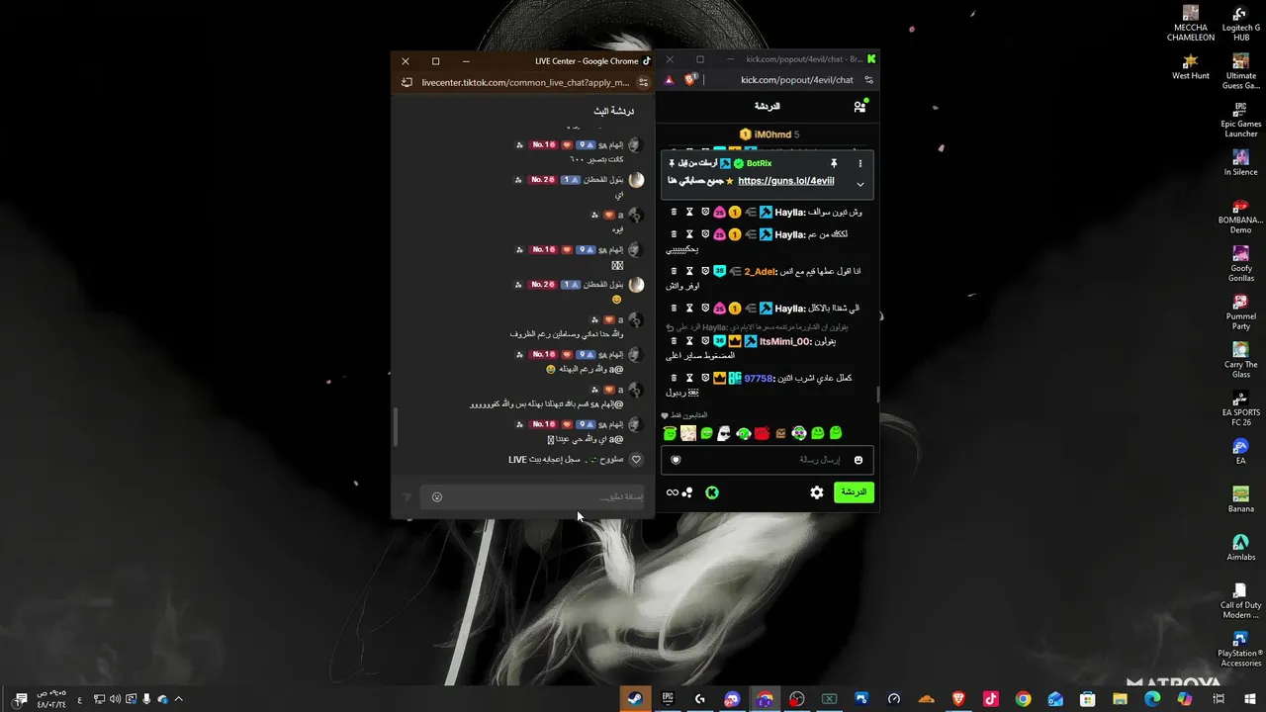This screenshot has width=1266, height=712.
Task: Delete the message from user 97758
Action: tap(675, 378)
